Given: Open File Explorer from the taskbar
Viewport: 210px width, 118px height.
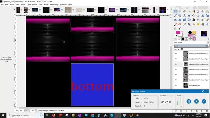Looking at the screenshot, I should tap(73, 115).
